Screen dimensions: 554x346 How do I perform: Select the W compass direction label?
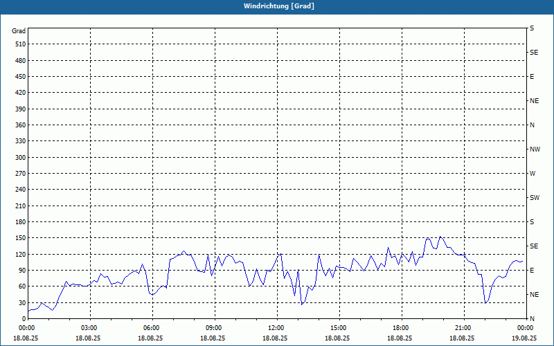[532, 174]
